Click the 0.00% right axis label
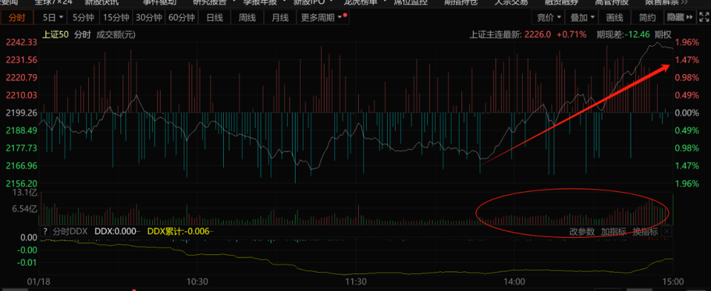This screenshot has width=711, height=291. point(688,113)
